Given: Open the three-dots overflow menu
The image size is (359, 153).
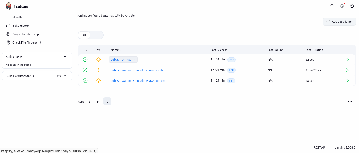Looking at the screenshot, I should pos(350,101).
